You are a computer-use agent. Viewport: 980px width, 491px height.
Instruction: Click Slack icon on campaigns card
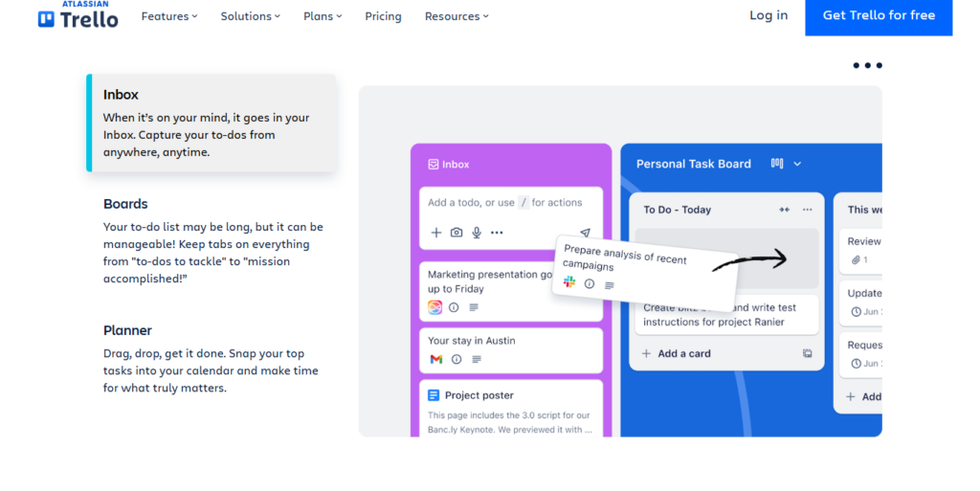pos(569,281)
